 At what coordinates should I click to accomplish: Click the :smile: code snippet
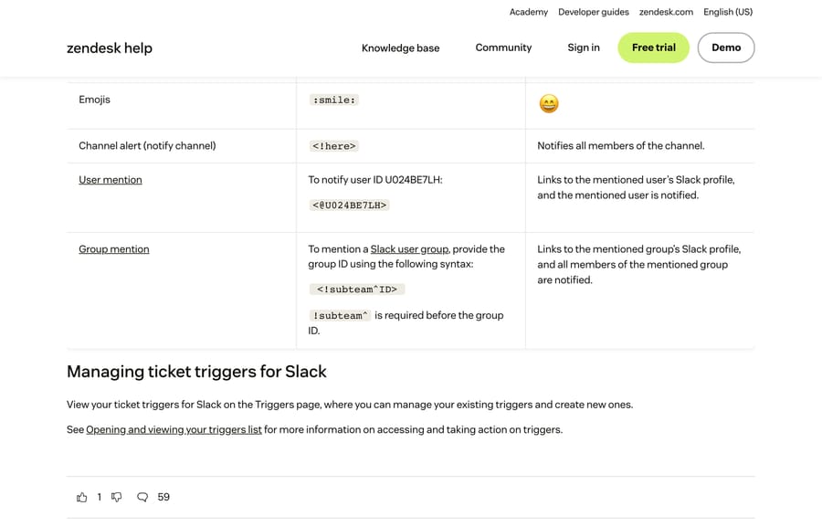pyautogui.click(x=334, y=100)
